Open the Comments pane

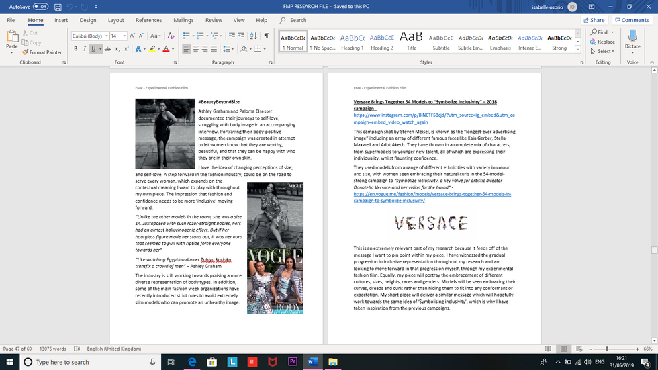click(632, 20)
